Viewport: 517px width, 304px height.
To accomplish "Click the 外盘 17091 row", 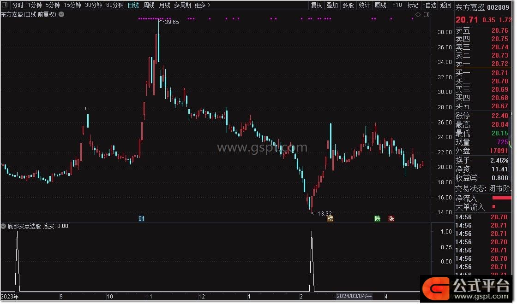I will point(482,151).
